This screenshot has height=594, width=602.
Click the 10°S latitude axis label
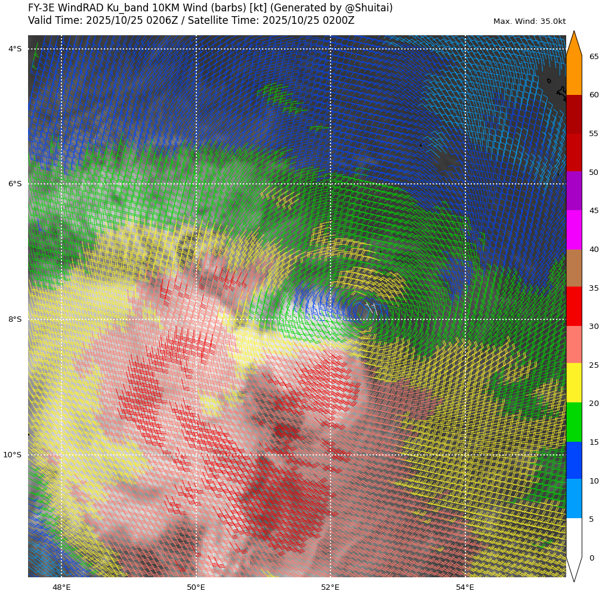pos(13,455)
